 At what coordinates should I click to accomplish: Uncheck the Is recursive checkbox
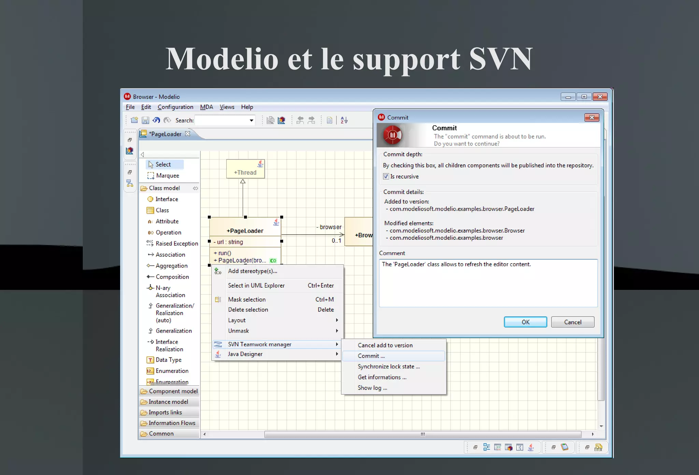[386, 177]
